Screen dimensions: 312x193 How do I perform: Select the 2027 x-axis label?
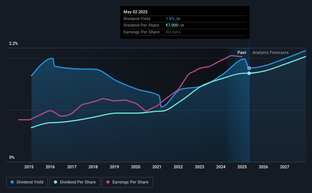[x=285, y=167]
